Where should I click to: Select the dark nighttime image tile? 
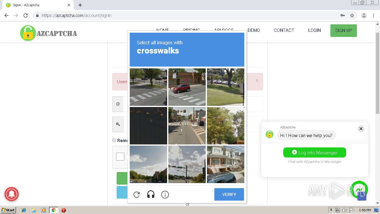pos(148,126)
